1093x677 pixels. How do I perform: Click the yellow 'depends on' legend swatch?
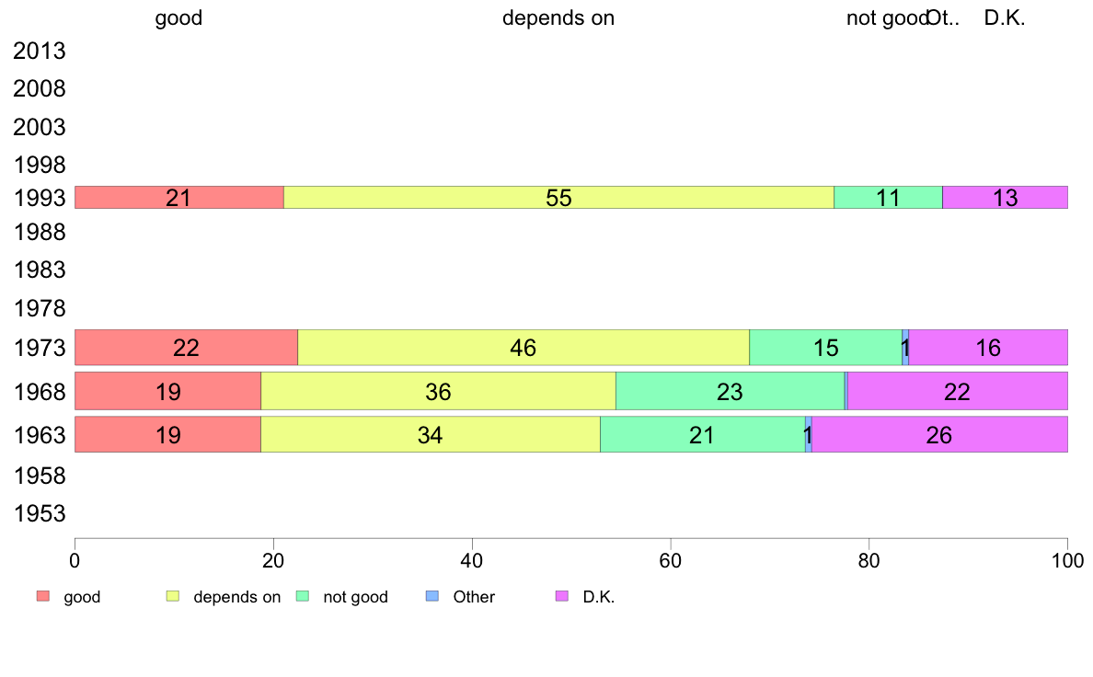172,597
